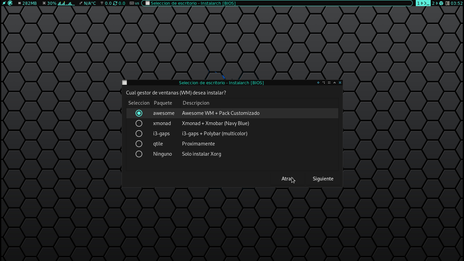Click the keyboard layout icon beside us
Image resolution: width=464 pixels, height=261 pixels.
tap(132, 3)
